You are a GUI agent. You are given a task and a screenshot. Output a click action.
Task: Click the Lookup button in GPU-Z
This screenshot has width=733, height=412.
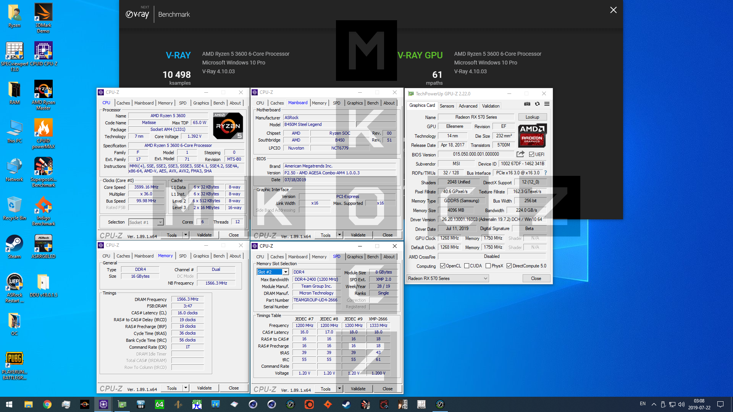[532, 117]
